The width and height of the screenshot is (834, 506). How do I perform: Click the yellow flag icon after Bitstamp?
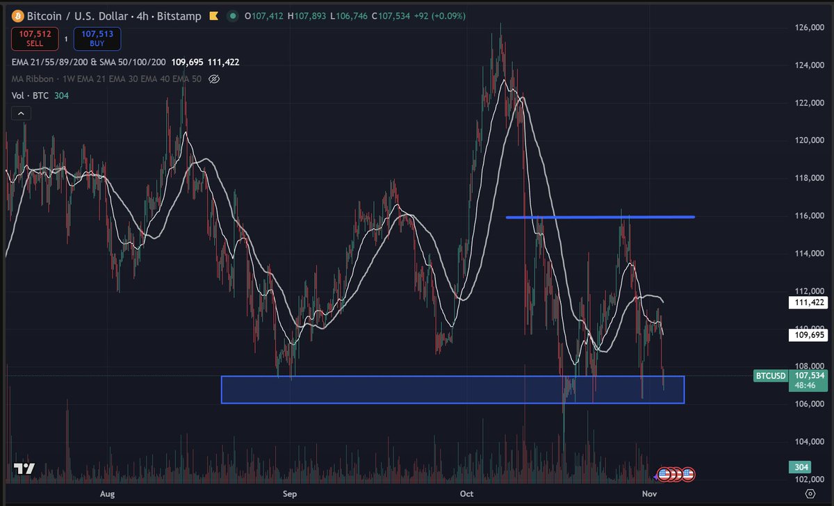(214, 15)
